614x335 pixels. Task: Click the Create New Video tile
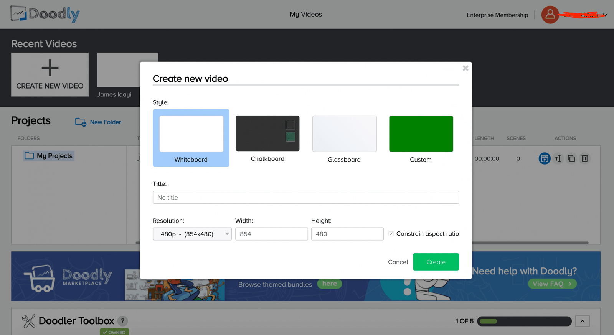(50, 74)
